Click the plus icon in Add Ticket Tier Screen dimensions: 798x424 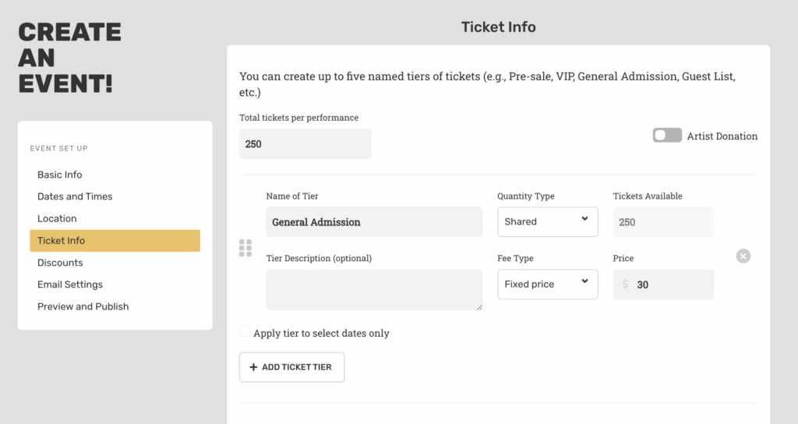coord(253,367)
